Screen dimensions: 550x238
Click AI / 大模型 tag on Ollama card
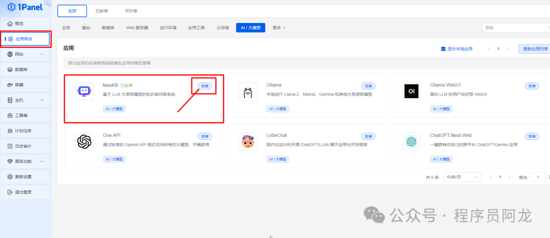pos(278,109)
